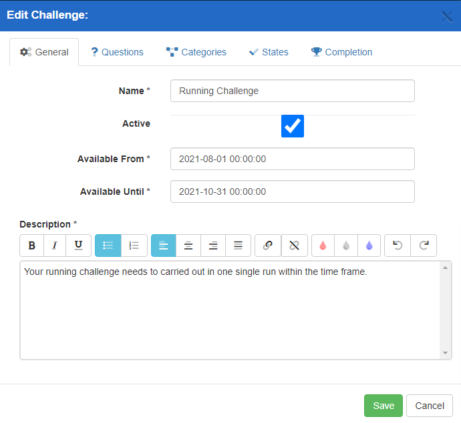Image resolution: width=461 pixels, height=423 pixels.
Task: Center align the description text
Action: 188,246
